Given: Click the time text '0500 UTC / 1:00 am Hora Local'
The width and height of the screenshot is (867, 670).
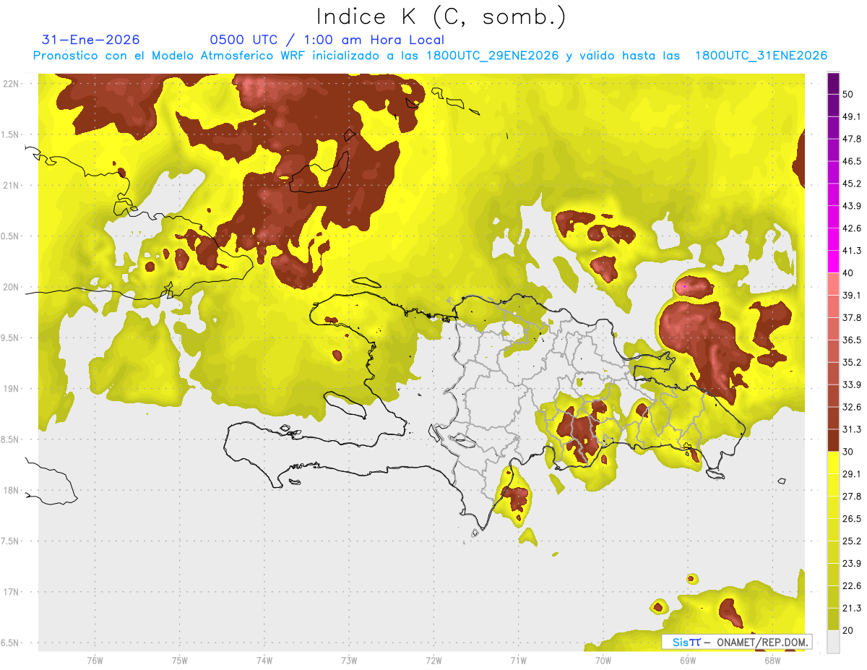Looking at the screenshot, I should (327, 40).
